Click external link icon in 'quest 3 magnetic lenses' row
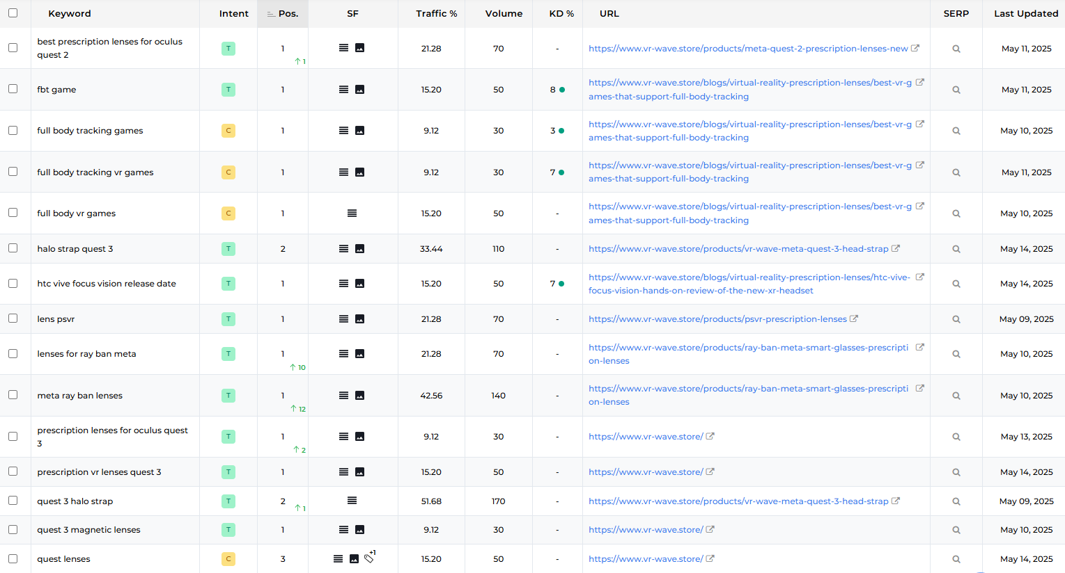1065x573 pixels. tap(710, 529)
